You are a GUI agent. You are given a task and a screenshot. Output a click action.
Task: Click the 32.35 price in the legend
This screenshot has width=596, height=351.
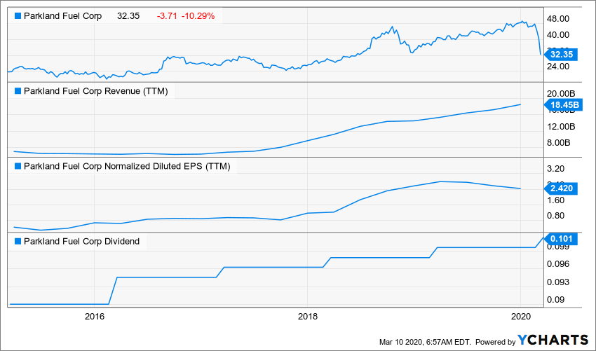click(x=128, y=16)
